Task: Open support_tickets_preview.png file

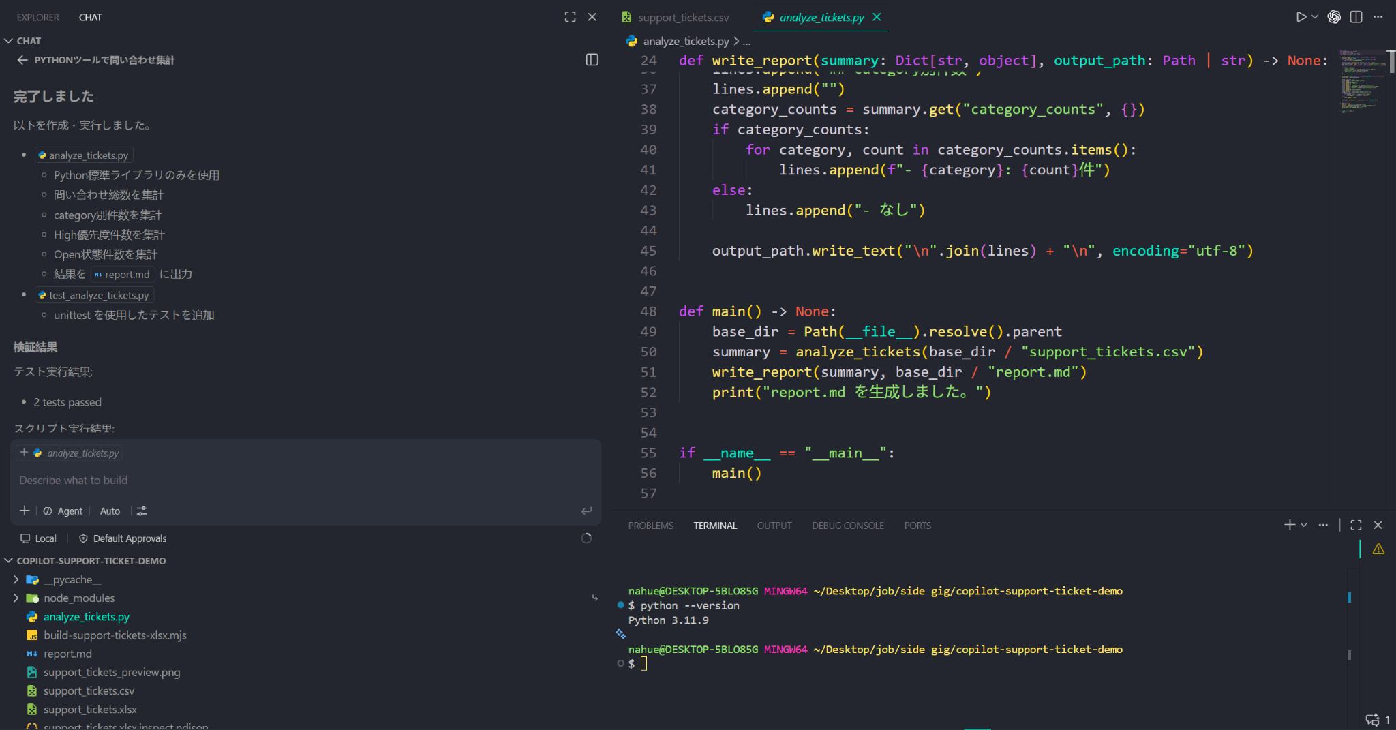Action: pyautogui.click(x=112, y=672)
